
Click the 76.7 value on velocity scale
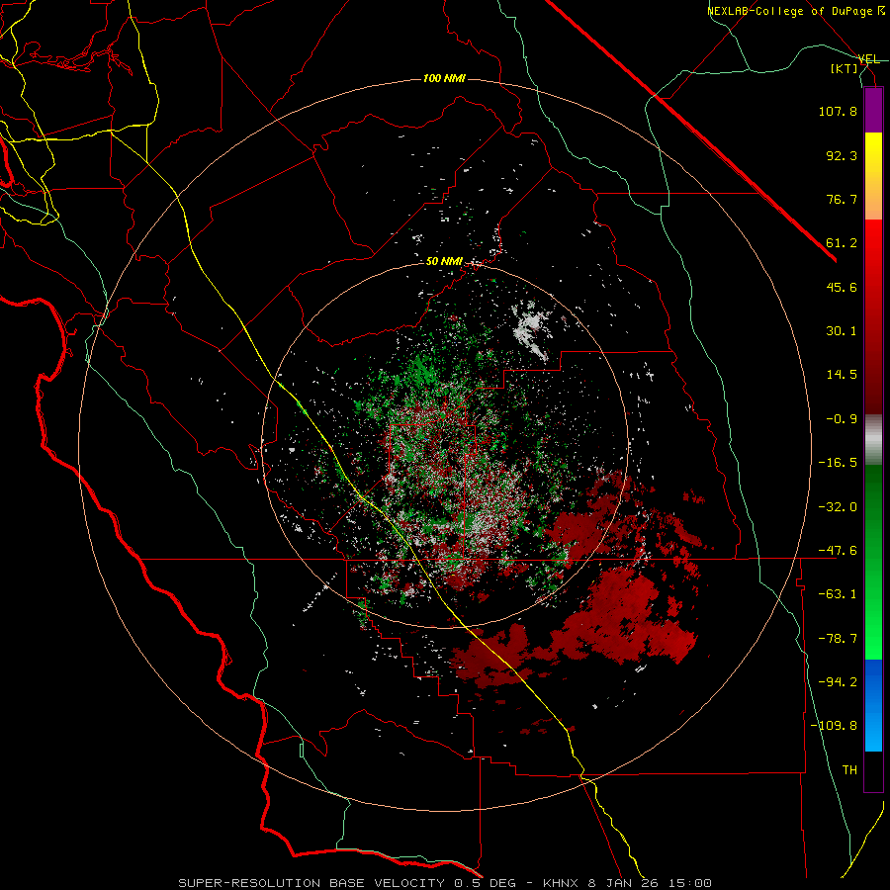click(x=842, y=199)
